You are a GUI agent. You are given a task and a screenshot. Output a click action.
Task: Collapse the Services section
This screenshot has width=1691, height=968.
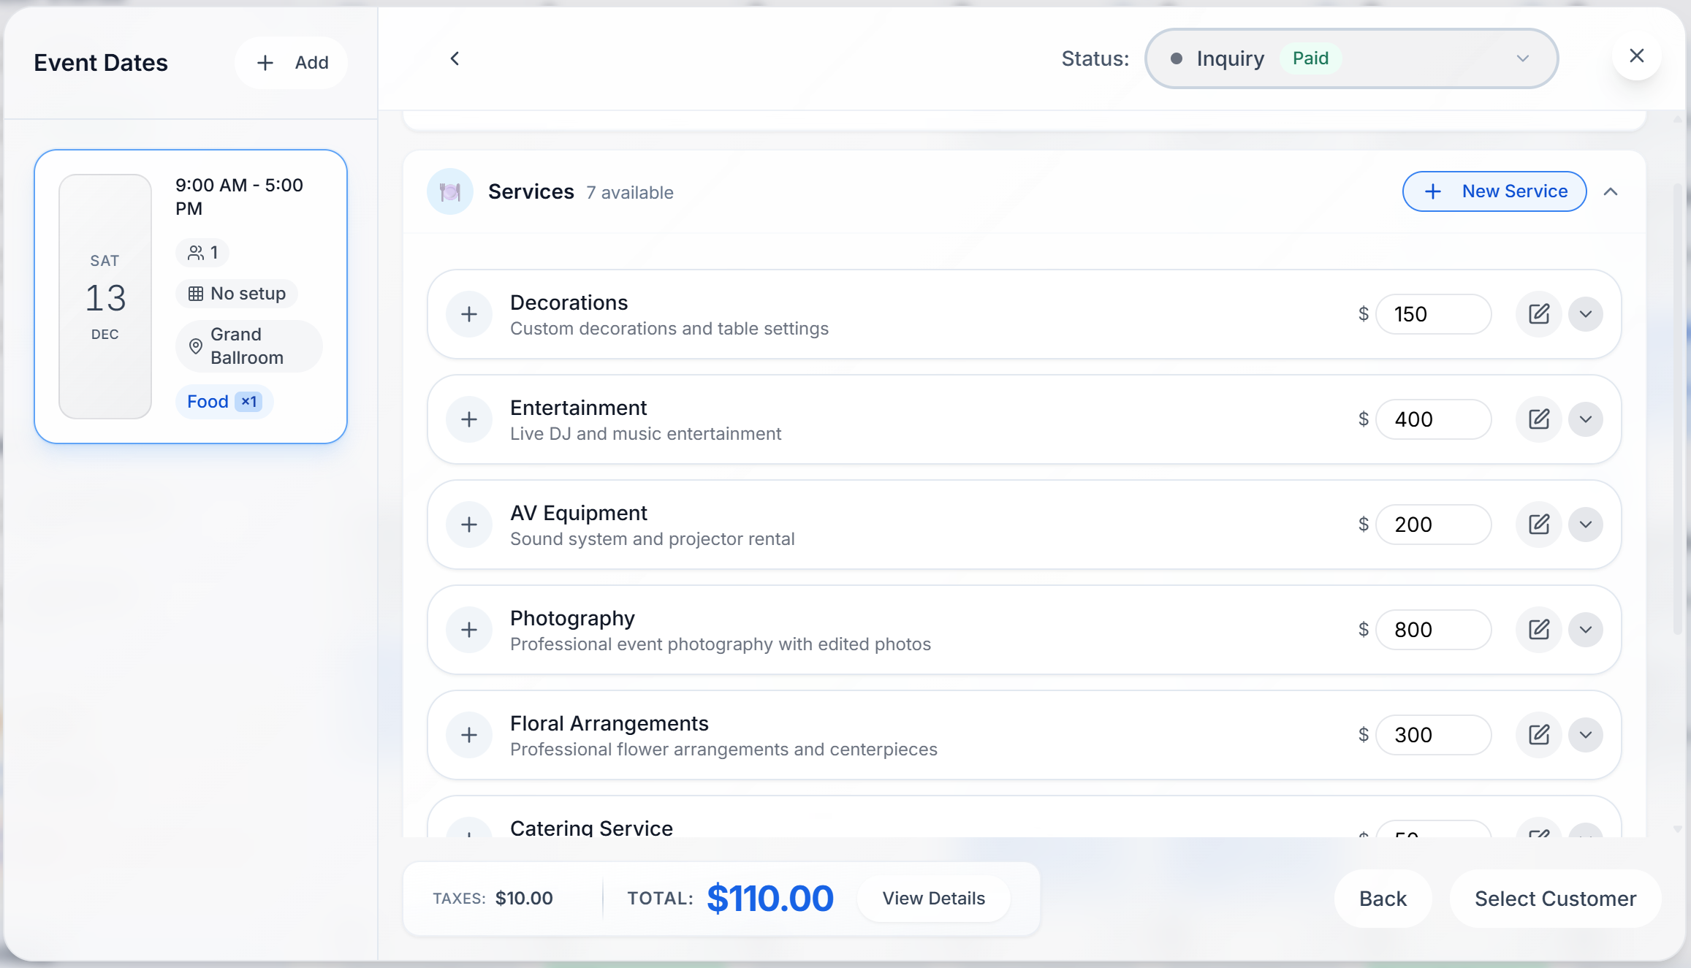(x=1611, y=191)
